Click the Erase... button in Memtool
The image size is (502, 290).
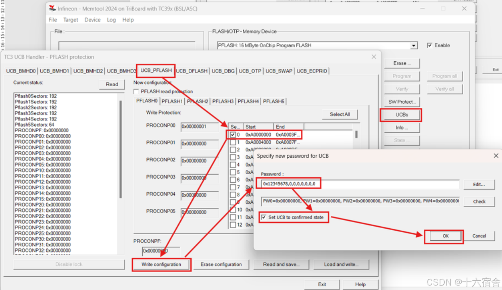click(x=402, y=63)
